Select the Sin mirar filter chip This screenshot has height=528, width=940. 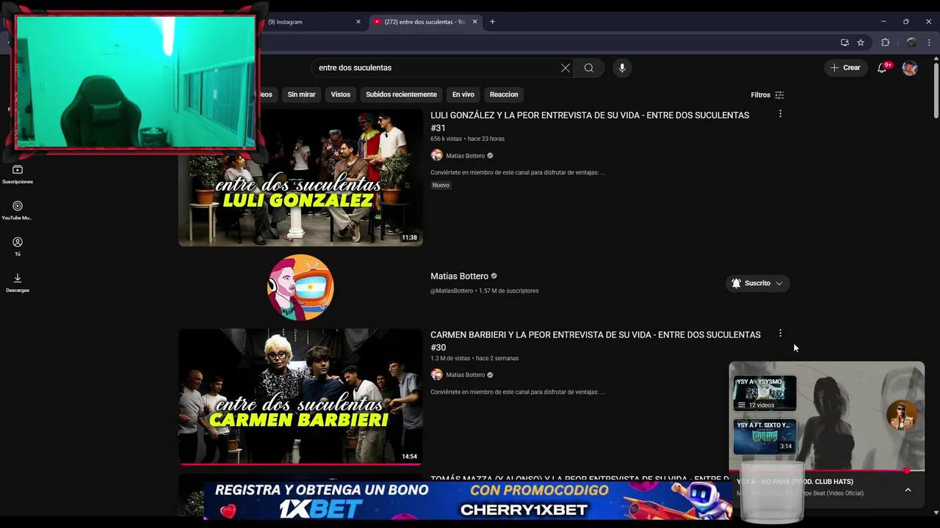(x=301, y=95)
